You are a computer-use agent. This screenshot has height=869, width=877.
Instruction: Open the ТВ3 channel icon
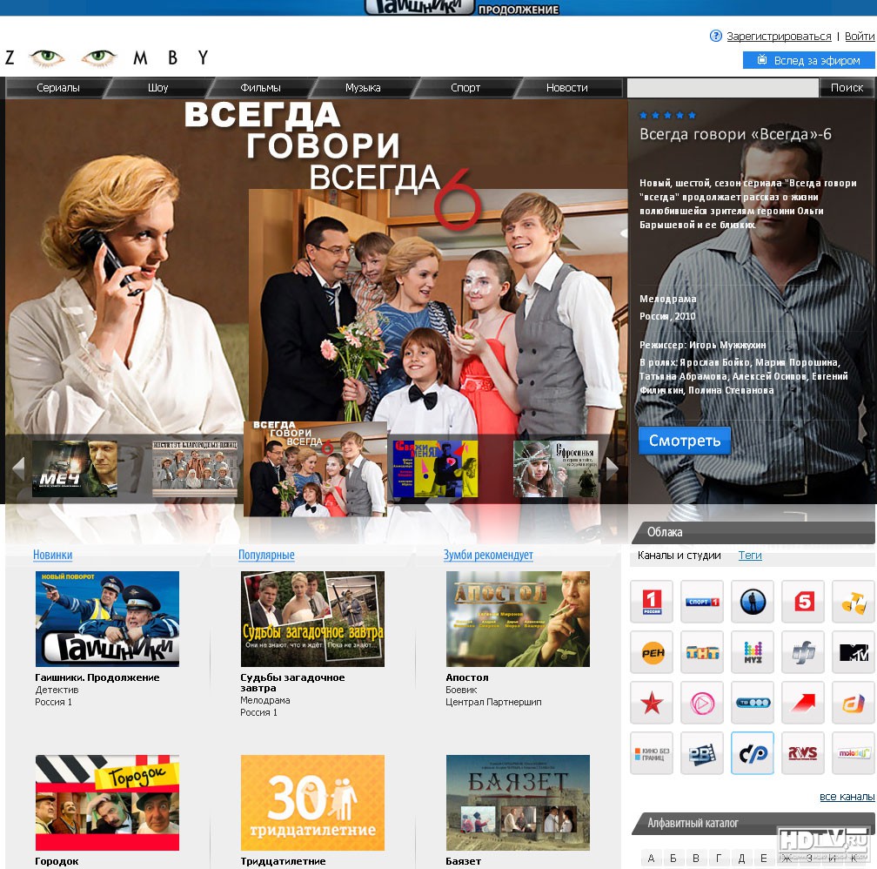click(x=753, y=702)
